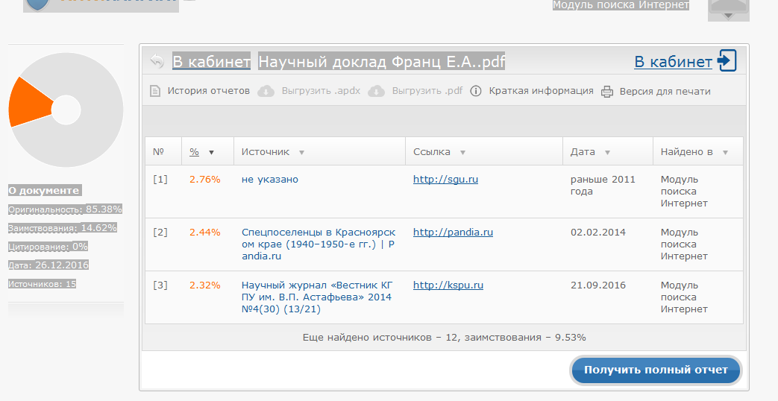Click the exit door icon at top right
Screen dimensions: 778x401
point(727,61)
